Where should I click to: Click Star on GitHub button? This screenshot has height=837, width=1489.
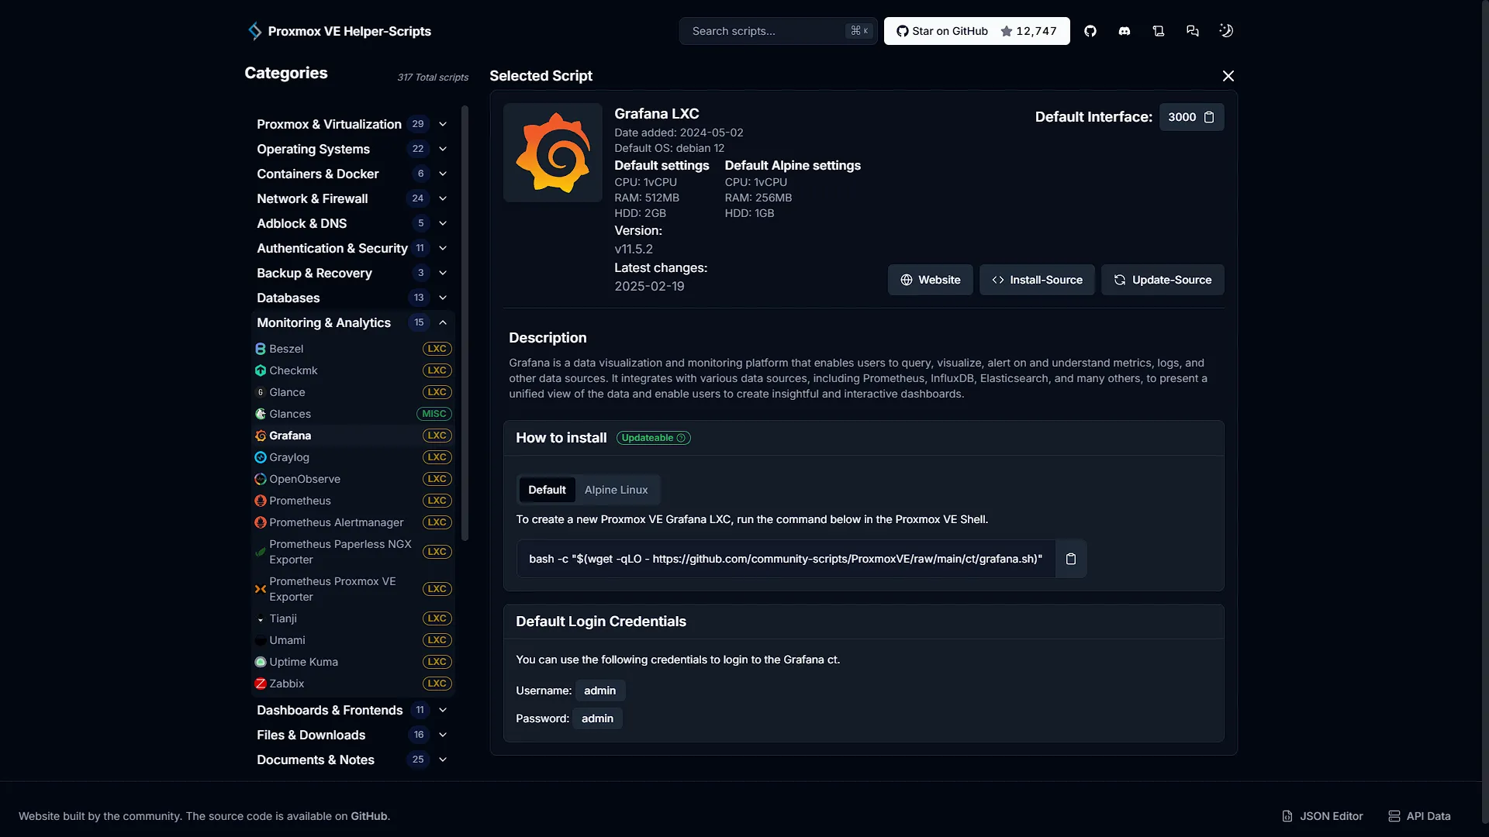[976, 31]
